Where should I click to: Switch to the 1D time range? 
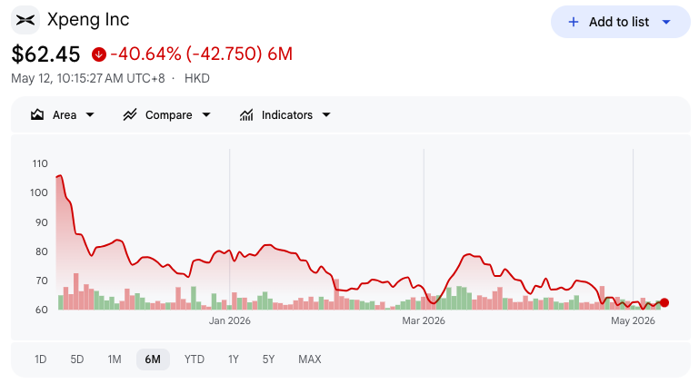(41, 359)
